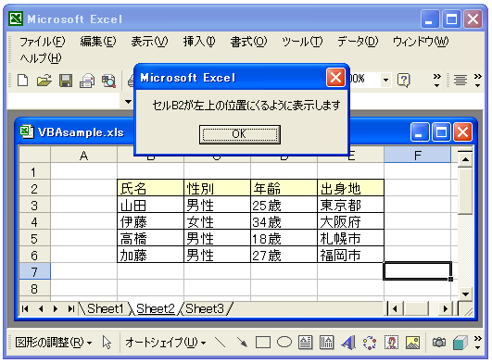Select row 7 header

pyautogui.click(x=34, y=271)
